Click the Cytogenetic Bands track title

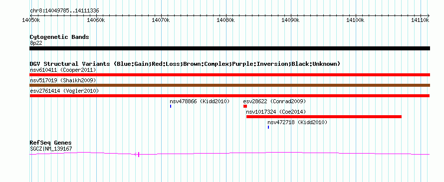click(x=59, y=37)
